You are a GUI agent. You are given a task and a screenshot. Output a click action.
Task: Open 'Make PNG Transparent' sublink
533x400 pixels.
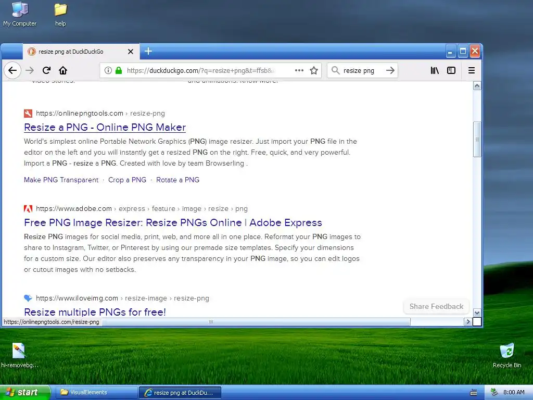(x=61, y=180)
